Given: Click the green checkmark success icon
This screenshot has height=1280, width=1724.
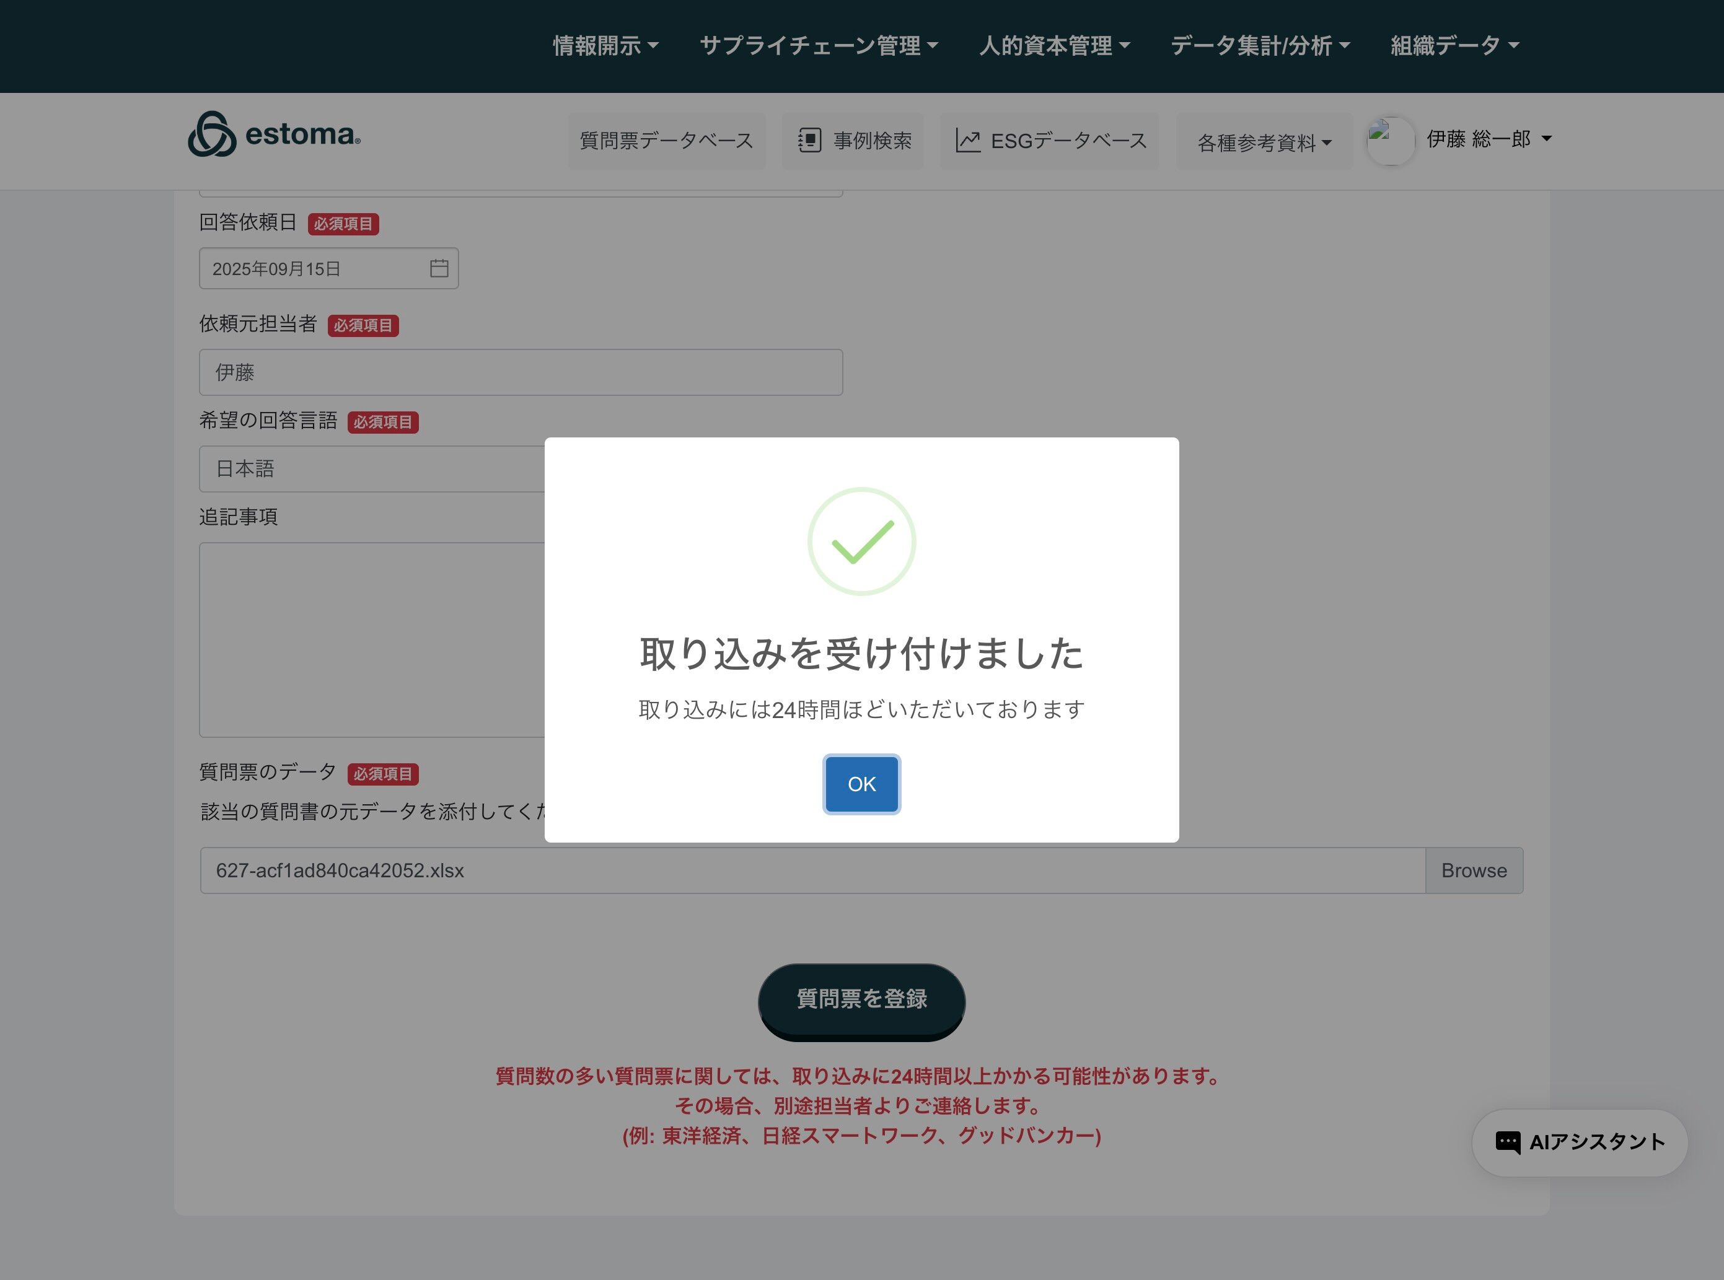Looking at the screenshot, I should click(x=861, y=541).
